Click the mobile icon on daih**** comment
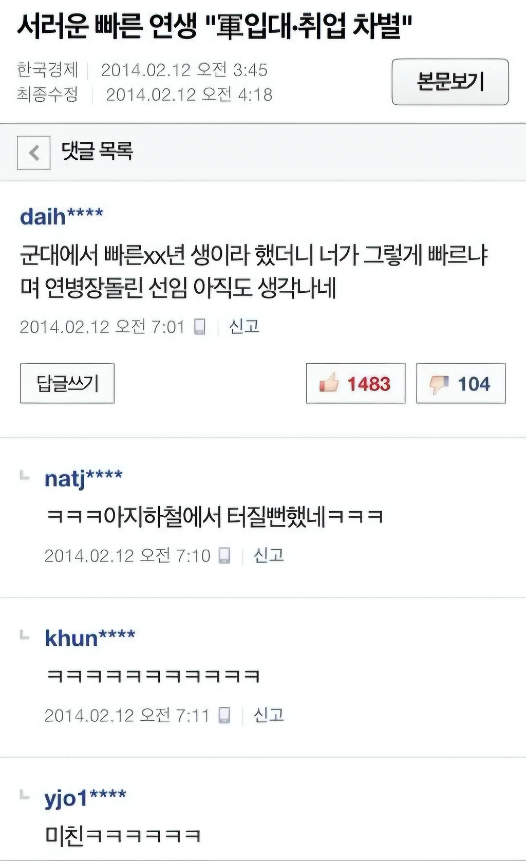This screenshot has height=861, width=526. coord(200,326)
